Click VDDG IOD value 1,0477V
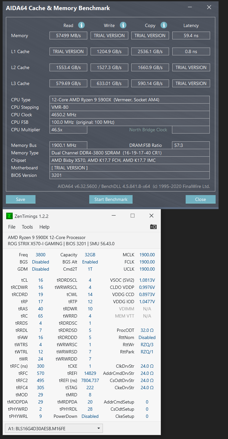Viewport: 228px width, 439px height. (x=147, y=302)
